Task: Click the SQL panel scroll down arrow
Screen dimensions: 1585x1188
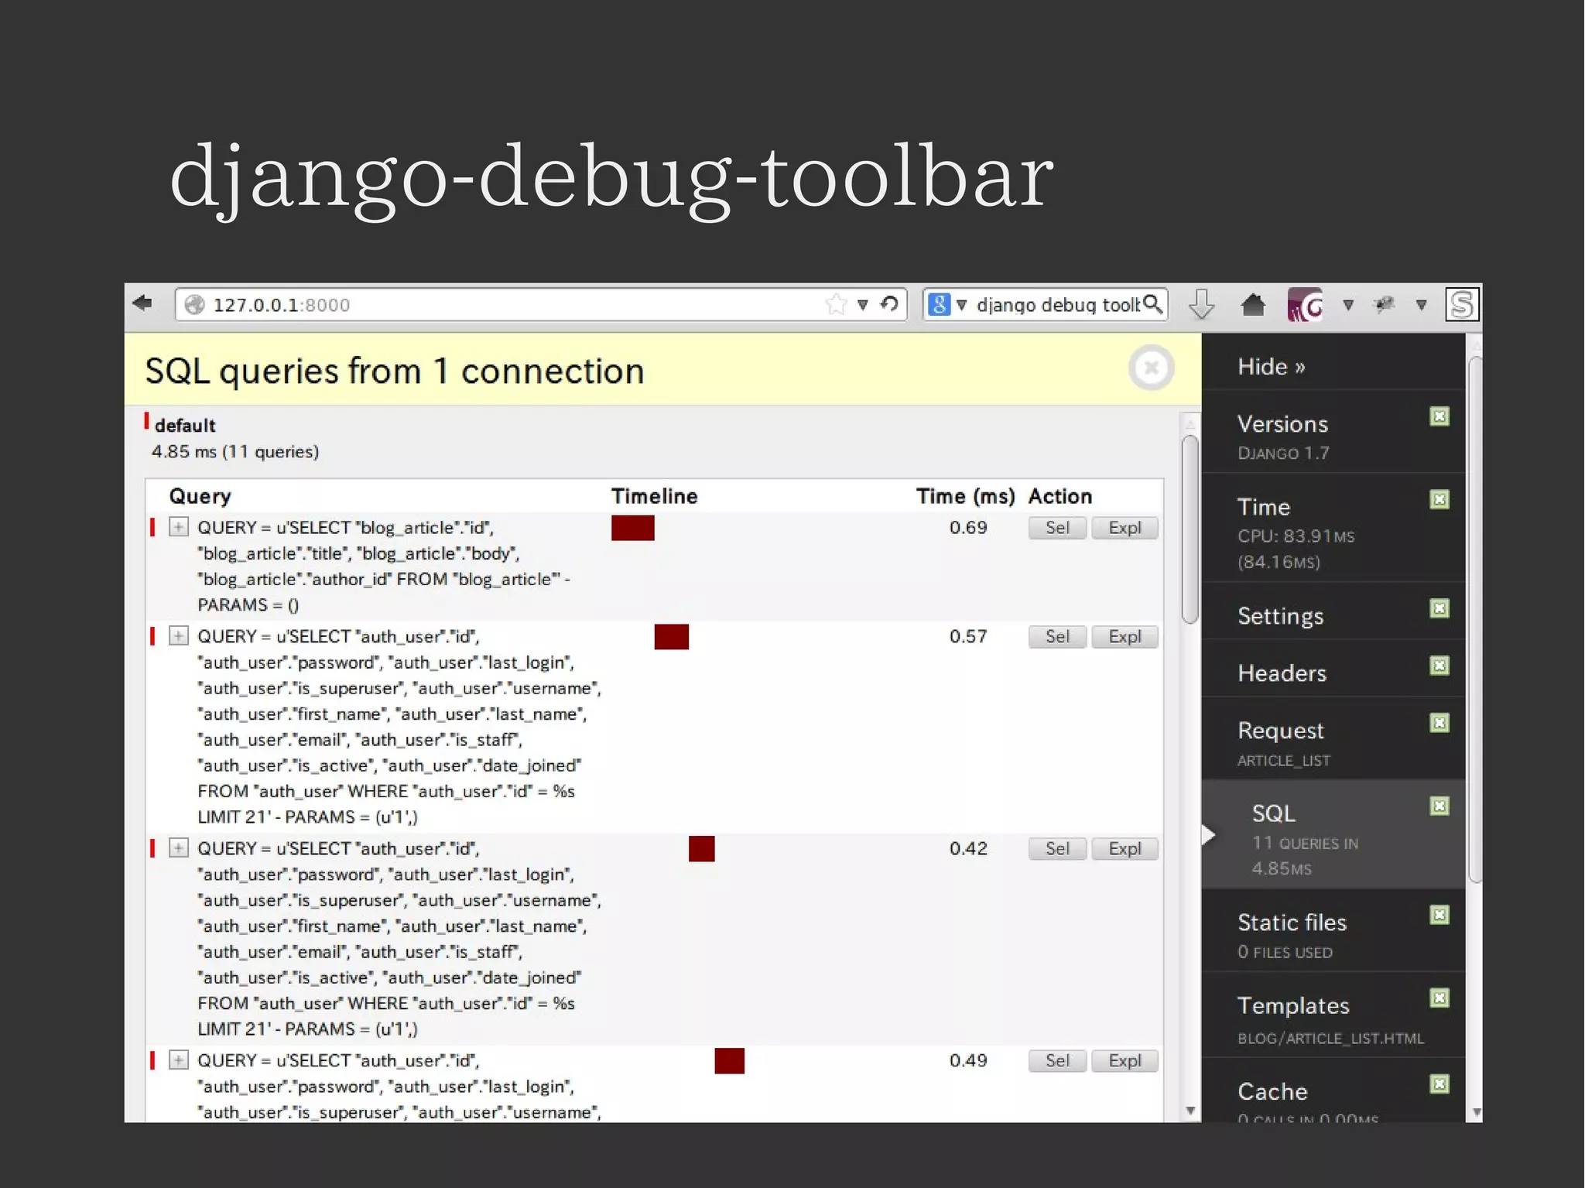Action: [1190, 1111]
